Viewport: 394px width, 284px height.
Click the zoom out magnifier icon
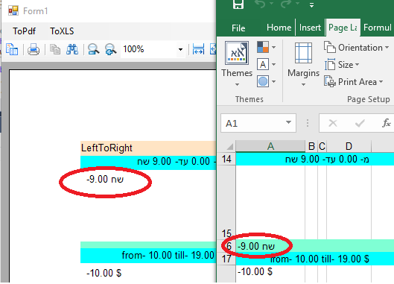[93, 49]
